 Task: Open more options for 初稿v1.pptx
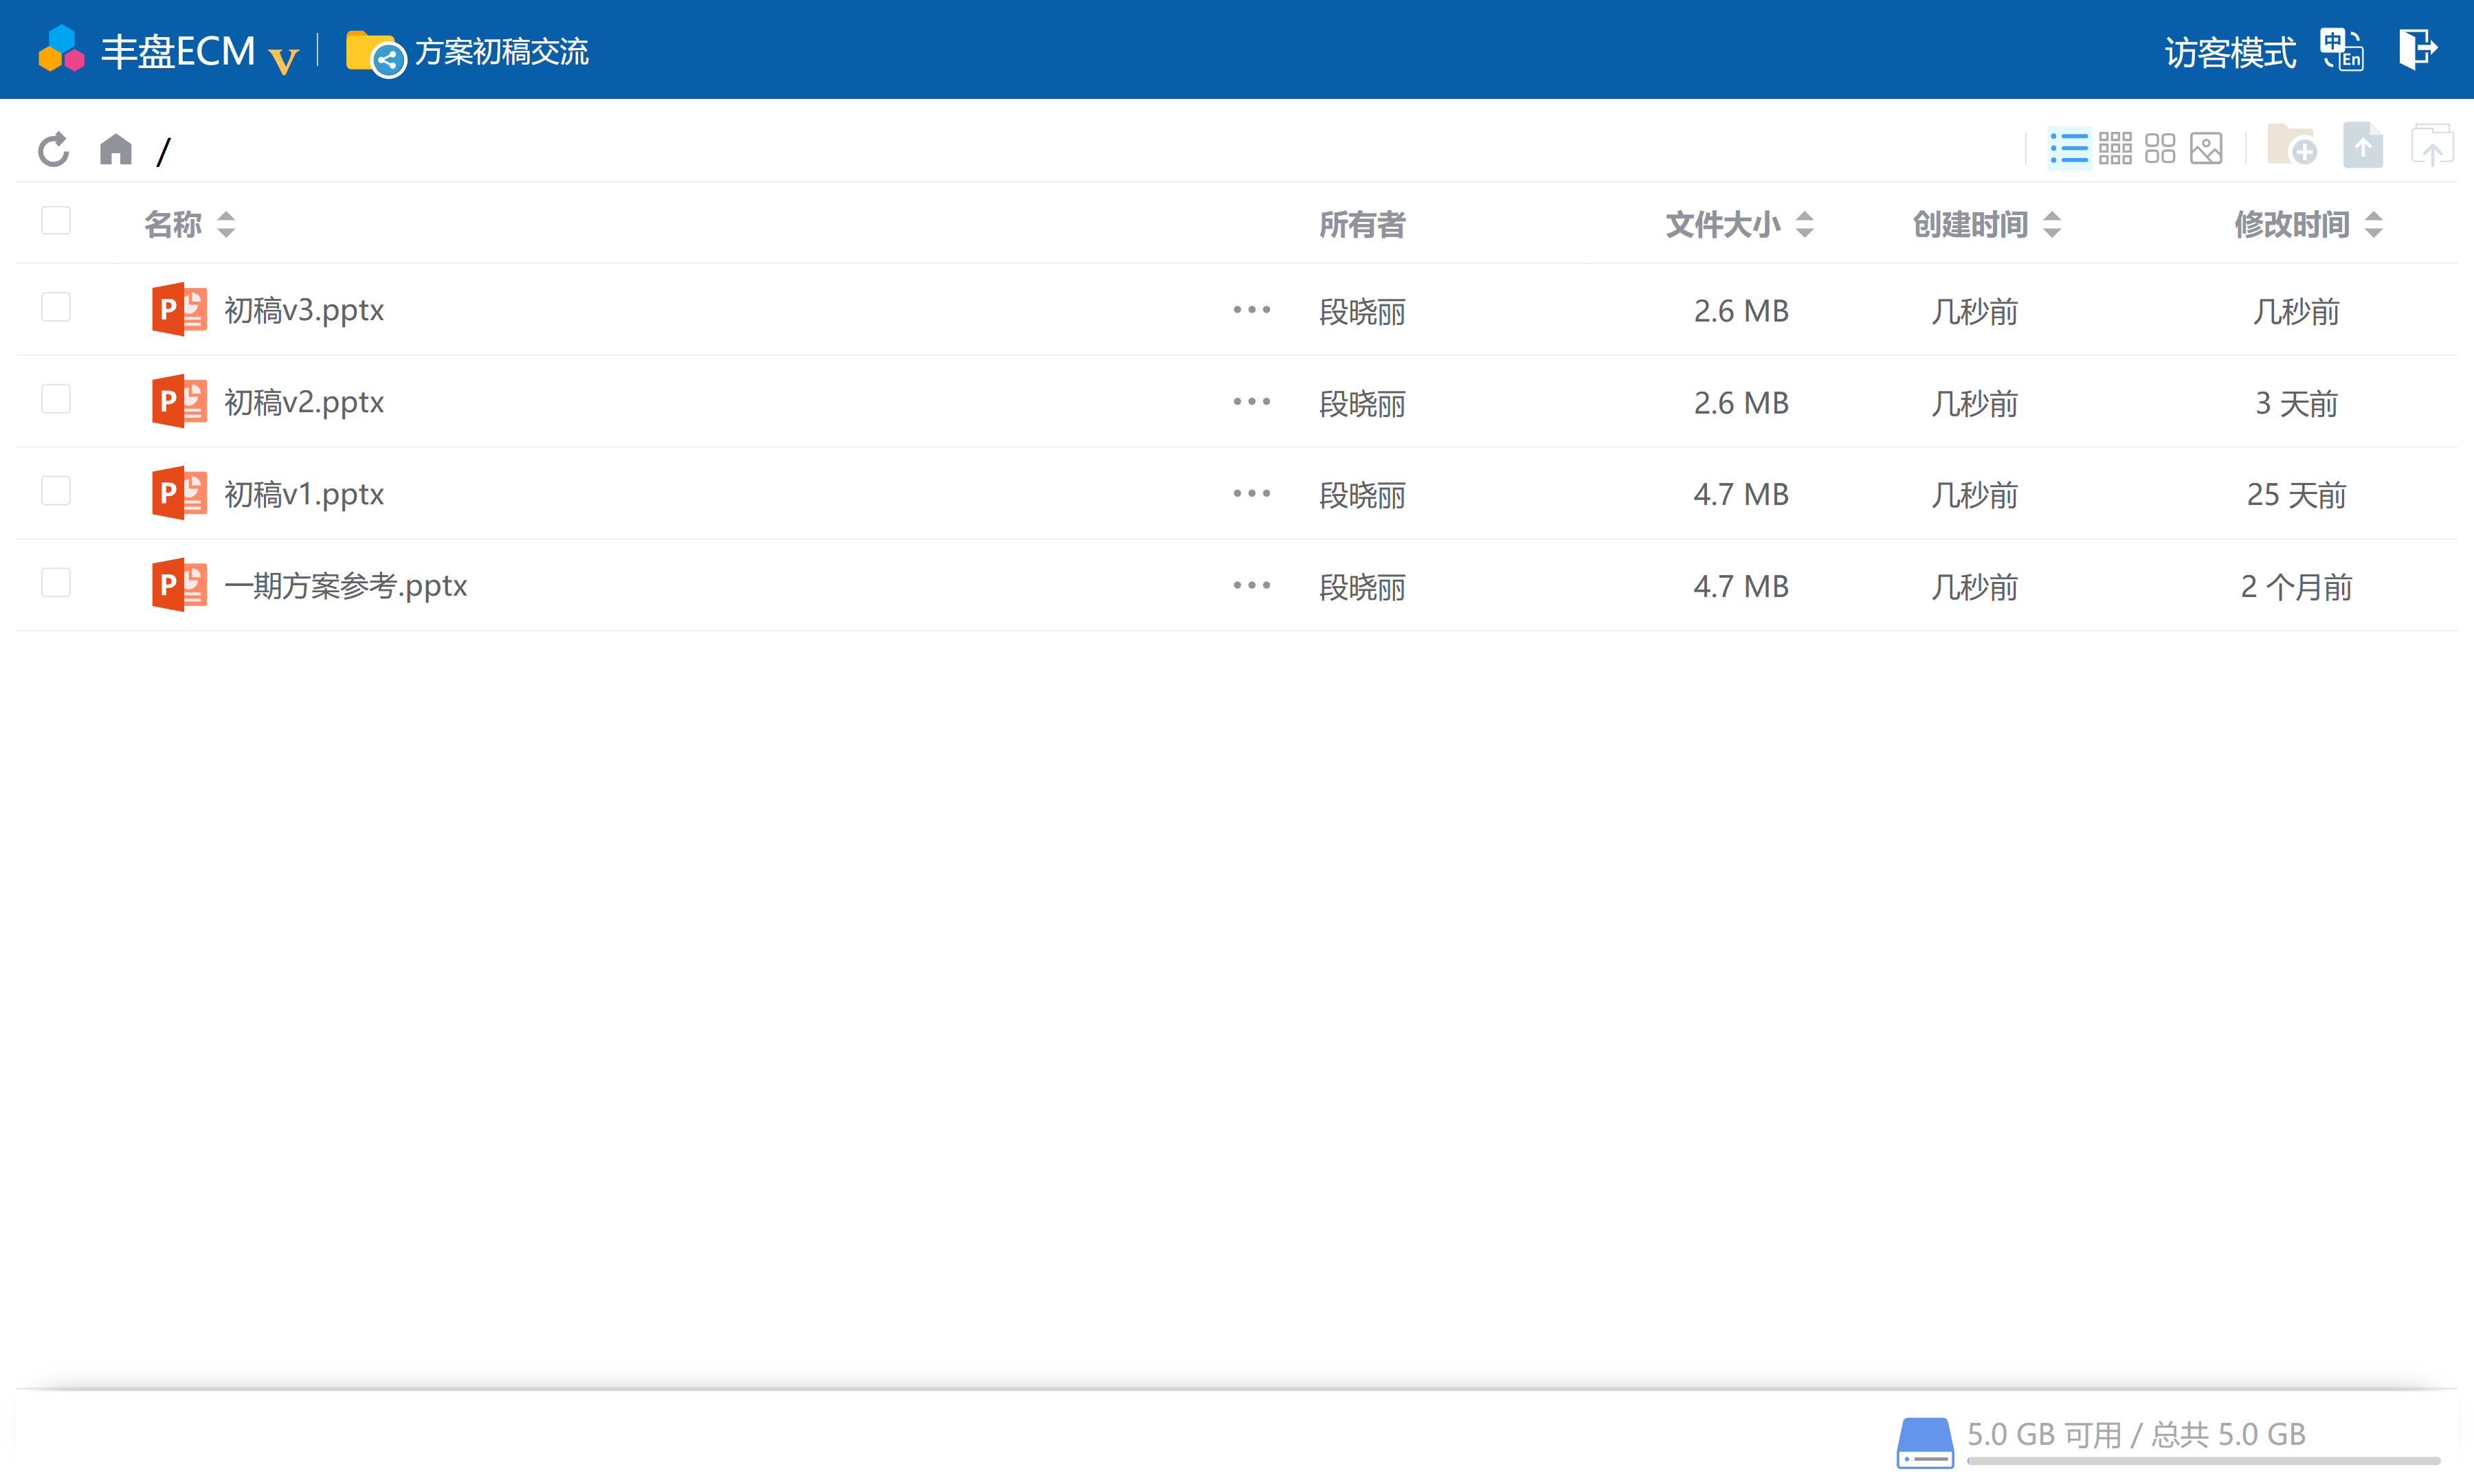[x=1251, y=494]
